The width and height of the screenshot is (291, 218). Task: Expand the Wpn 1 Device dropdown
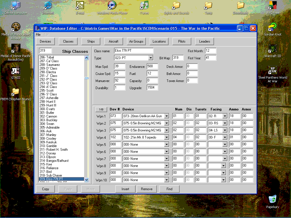[x=167, y=116]
